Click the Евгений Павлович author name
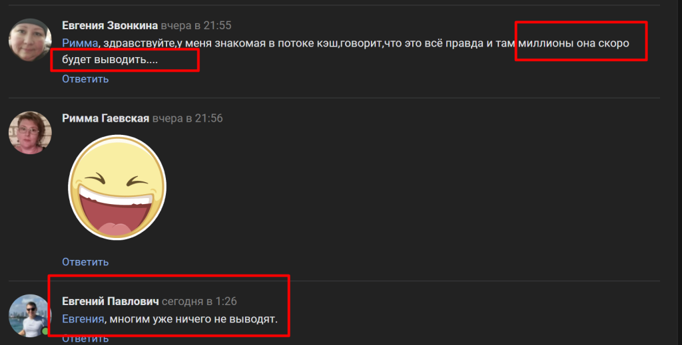Viewport: 682px width, 345px height. [x=110, y=301]
